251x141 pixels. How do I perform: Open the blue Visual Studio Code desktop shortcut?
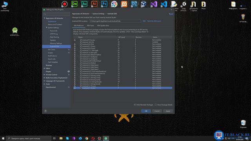[164, 4]
